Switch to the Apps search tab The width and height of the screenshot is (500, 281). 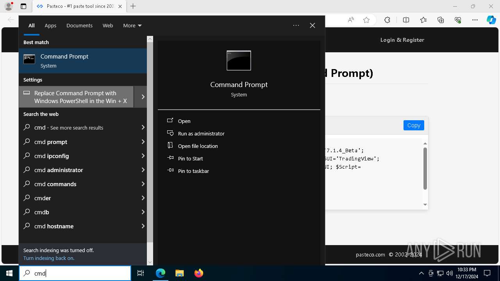tap(50, 26)
